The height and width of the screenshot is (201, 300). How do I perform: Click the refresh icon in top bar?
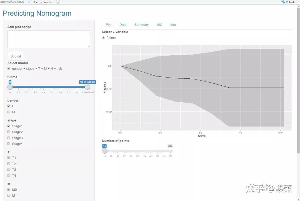tap(58, 2)
